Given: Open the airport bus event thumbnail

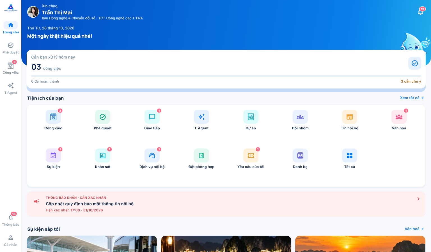Looking at the screenshot, I should [92, 244].
